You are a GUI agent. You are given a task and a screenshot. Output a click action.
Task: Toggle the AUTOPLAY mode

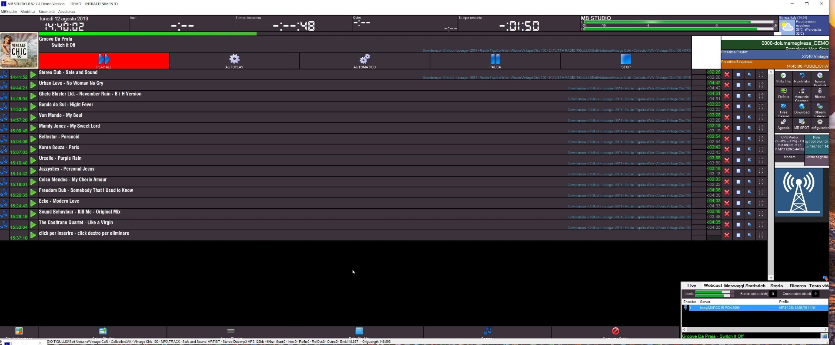[x=234, y=60]
